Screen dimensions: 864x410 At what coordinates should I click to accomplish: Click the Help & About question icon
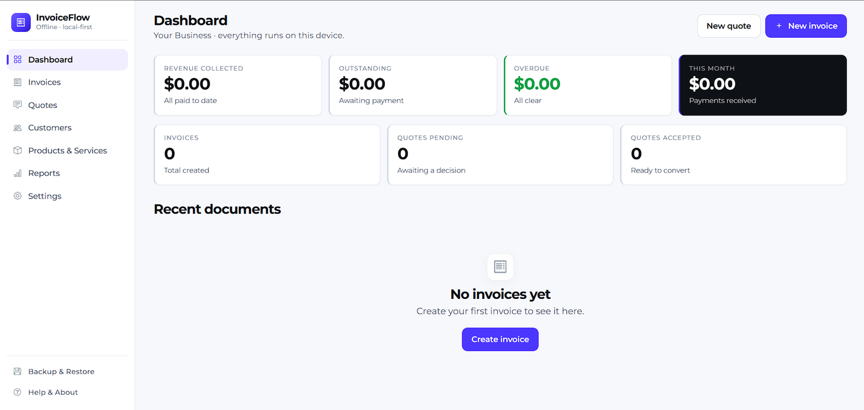coord(17,392)
